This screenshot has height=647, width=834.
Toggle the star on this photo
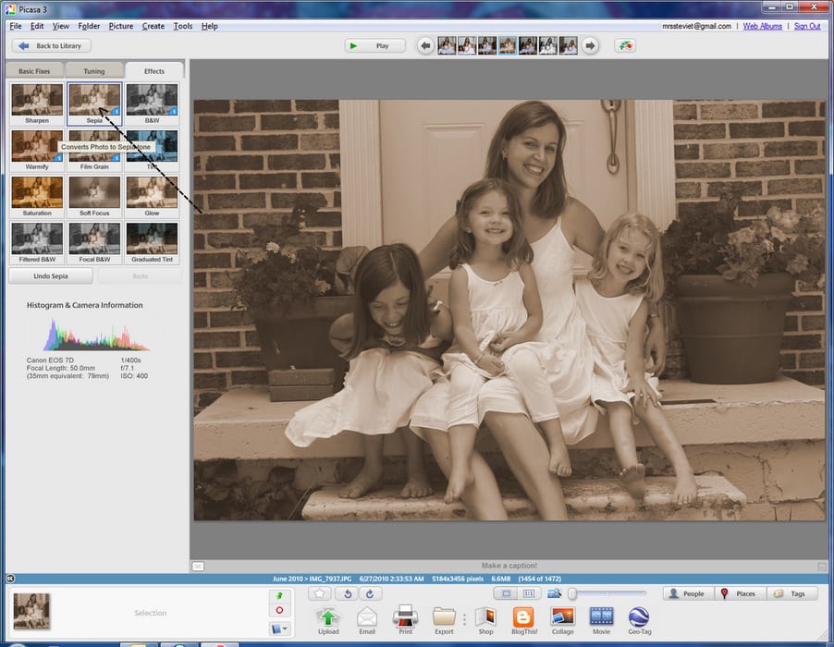tap(320, 594)
